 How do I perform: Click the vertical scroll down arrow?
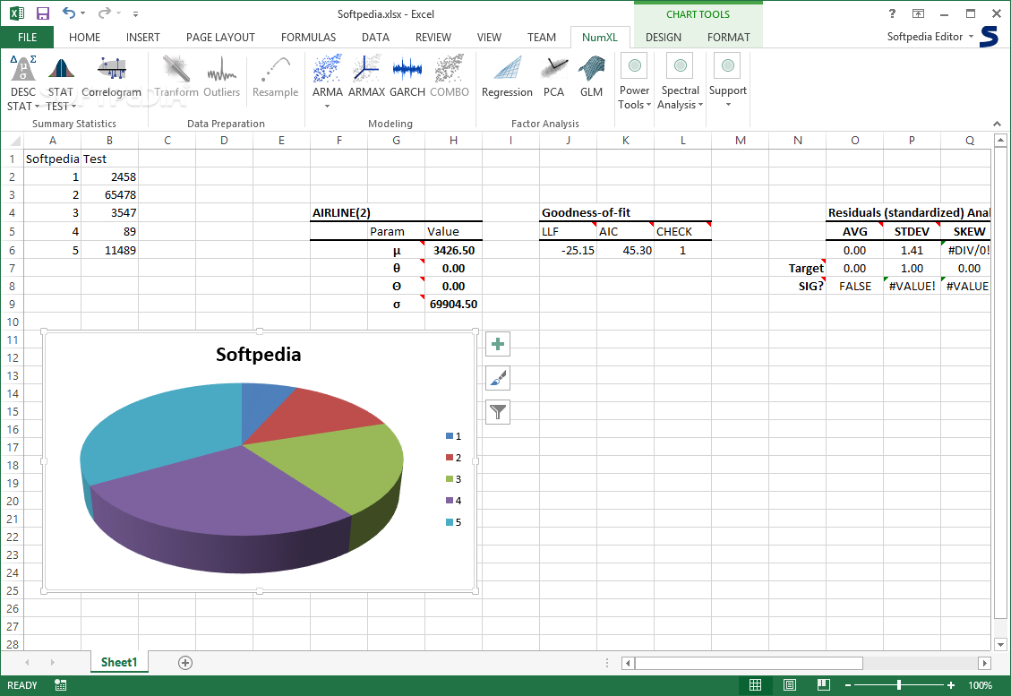tap(1000, 644)
